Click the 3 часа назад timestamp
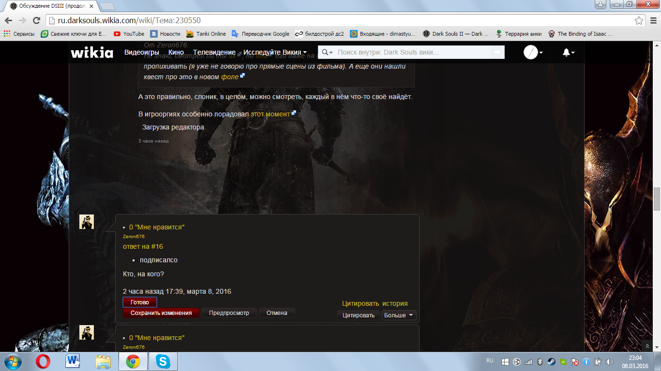 tap(153, 141)
